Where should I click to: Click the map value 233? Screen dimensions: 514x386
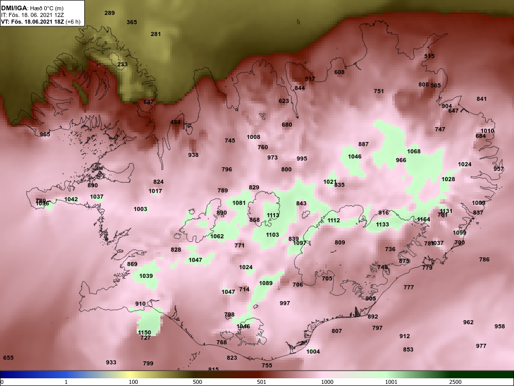pos(122,64)
